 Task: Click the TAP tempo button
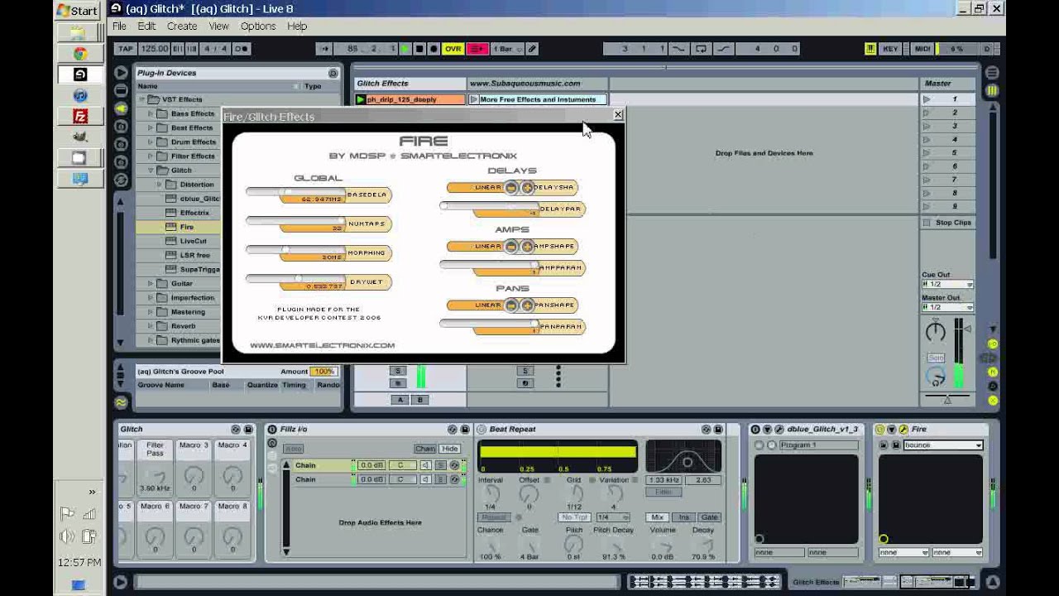126,49
